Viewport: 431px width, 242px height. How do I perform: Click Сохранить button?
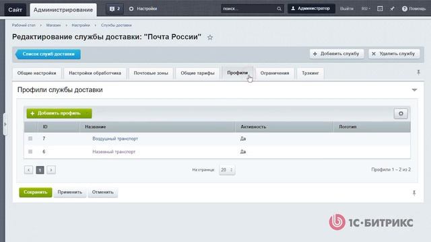[x=36, y=192]
